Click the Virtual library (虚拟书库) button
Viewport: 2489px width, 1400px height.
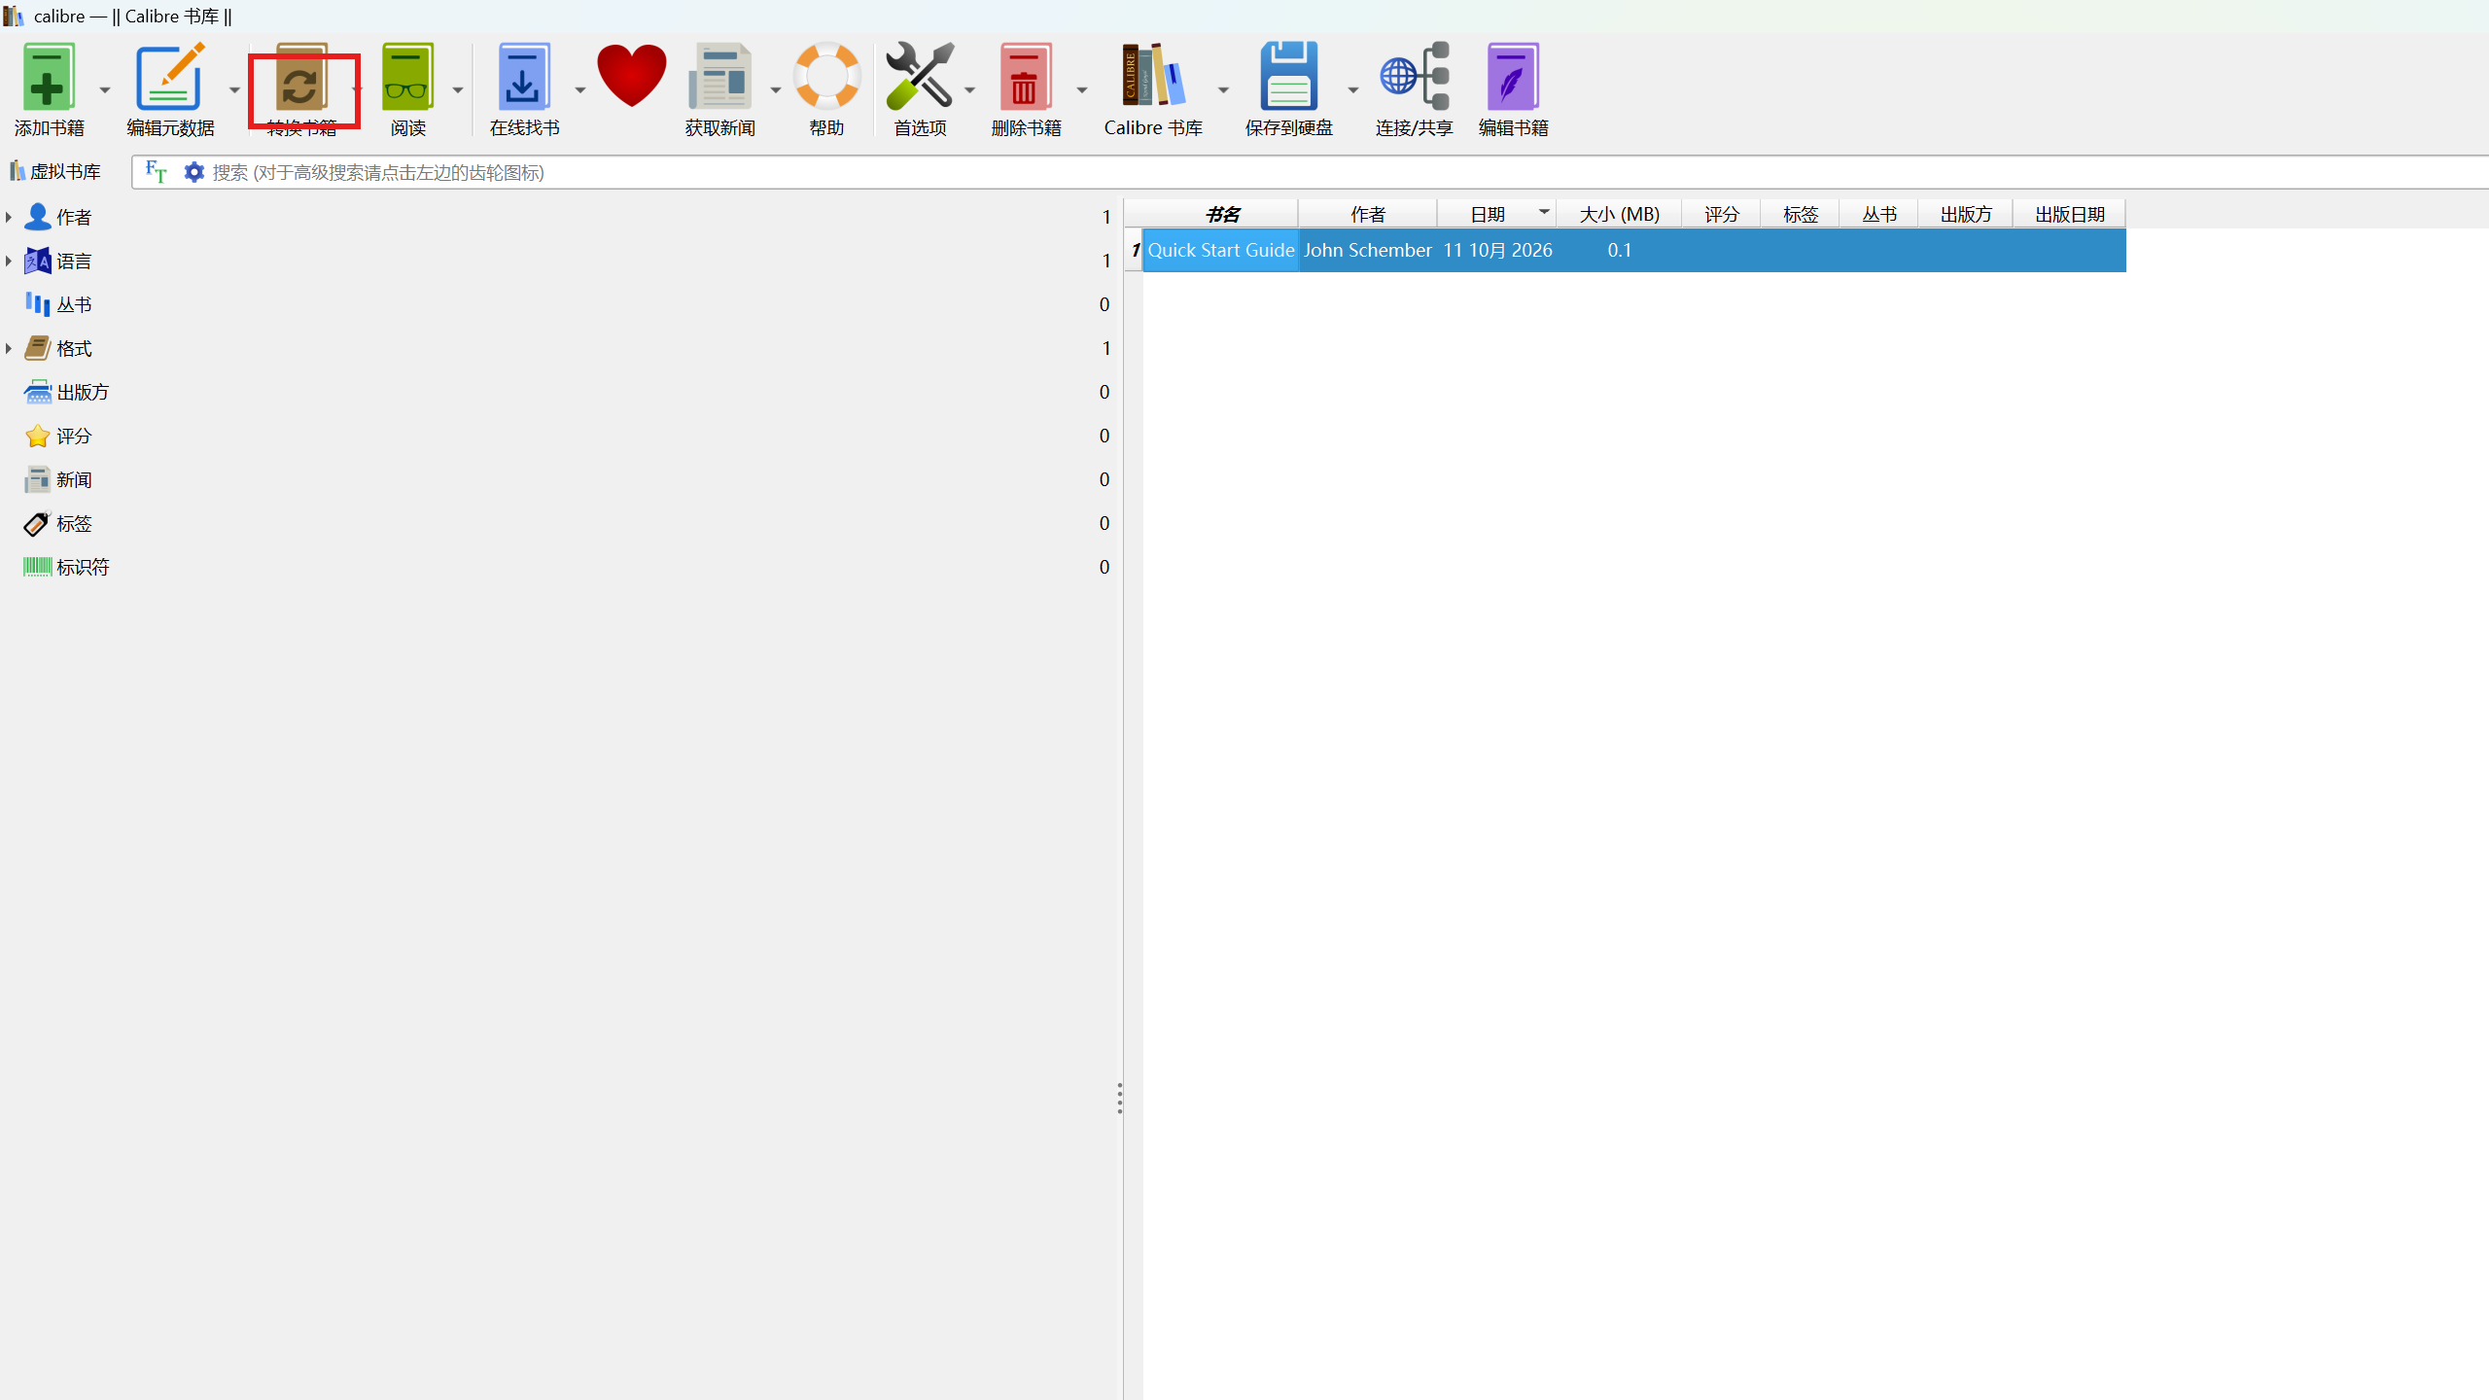[x=55, y=172]
